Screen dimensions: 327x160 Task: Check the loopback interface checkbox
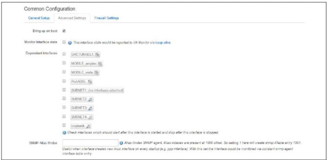[64, 125]
